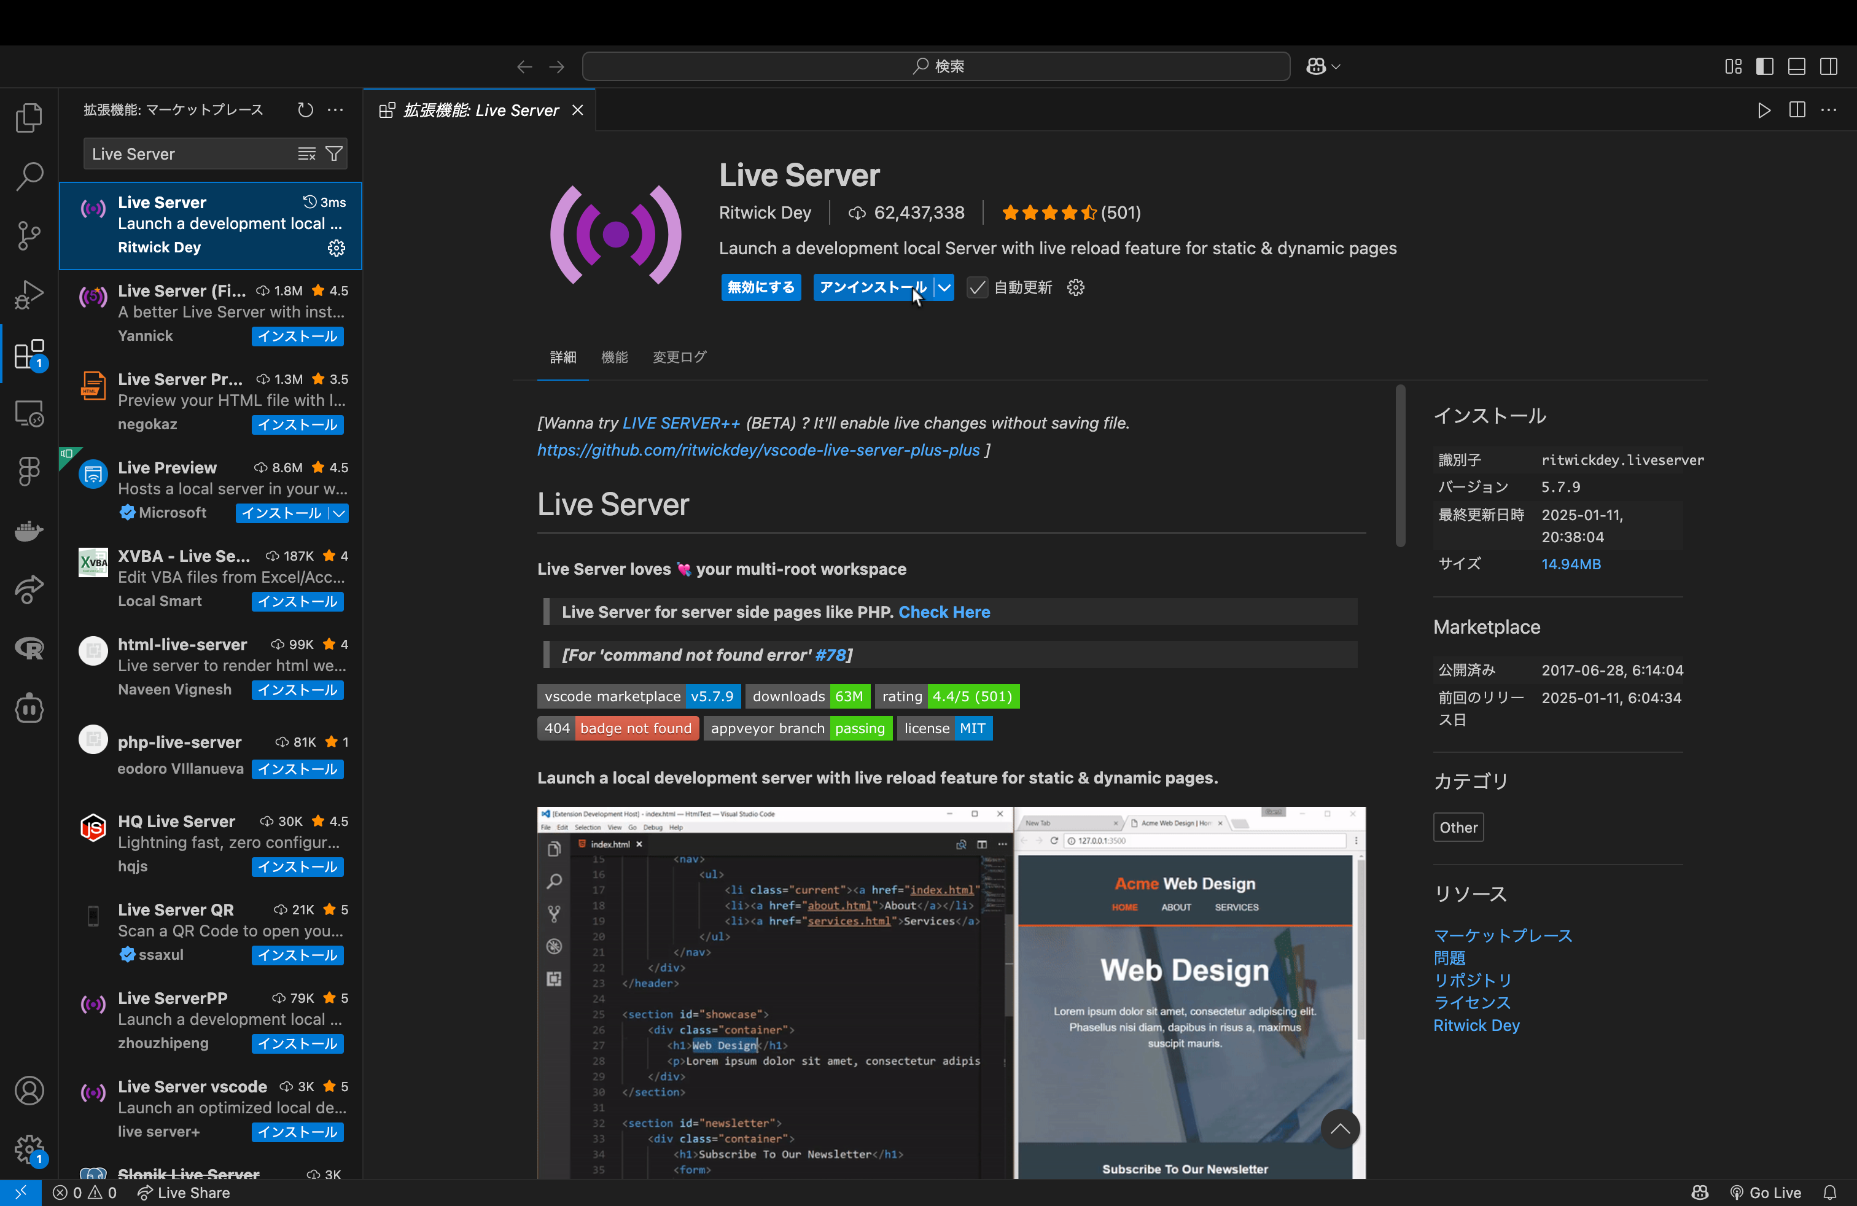This screenshot has width=1857, height=1206.
Task: Switch to the 変更ログ tab
Action: tap(679, 357)
